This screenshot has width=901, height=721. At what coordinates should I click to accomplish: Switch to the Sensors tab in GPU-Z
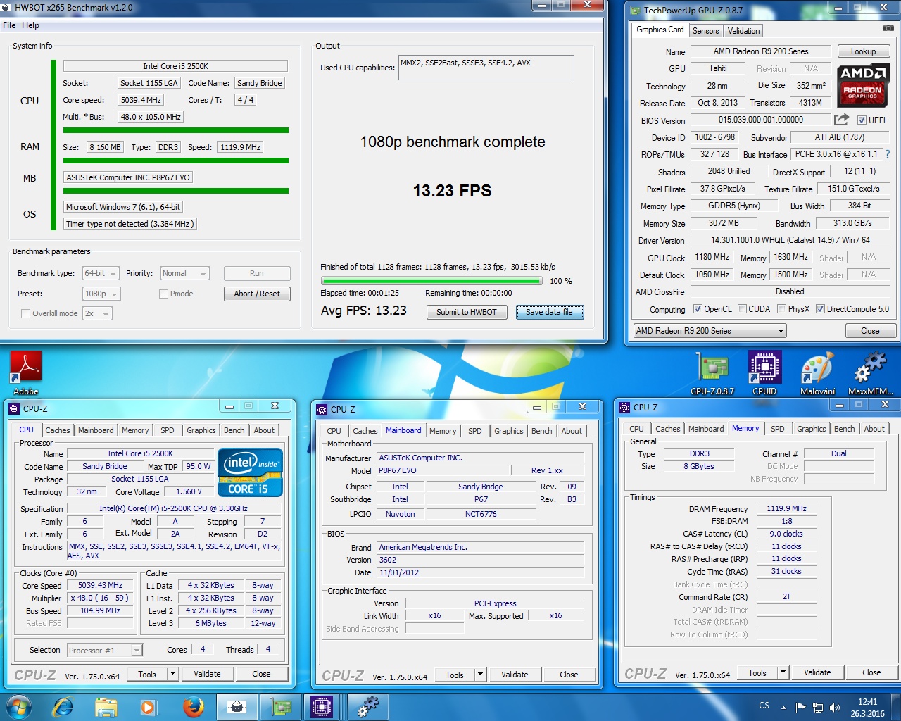pos(705,31)
